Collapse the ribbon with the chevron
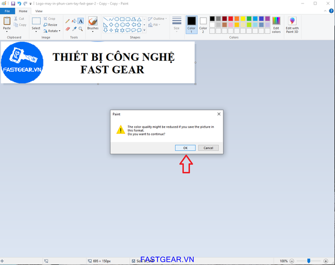Screen dimensions: 335x265 point(325,11)
